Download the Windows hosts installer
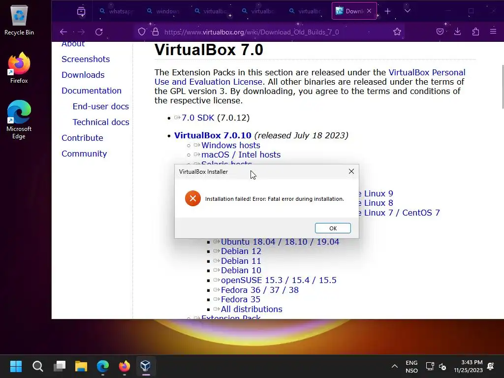This screenshot has width=504, height=378. (230, 145)
